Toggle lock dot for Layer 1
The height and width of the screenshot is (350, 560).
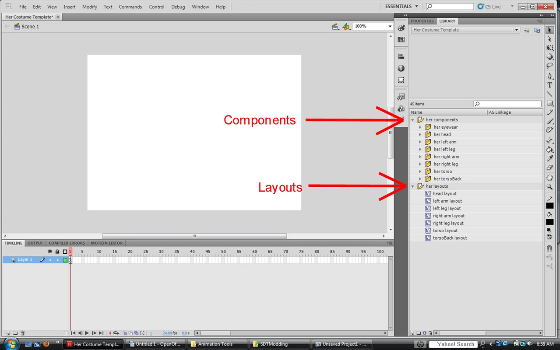(x=57, y=260)
